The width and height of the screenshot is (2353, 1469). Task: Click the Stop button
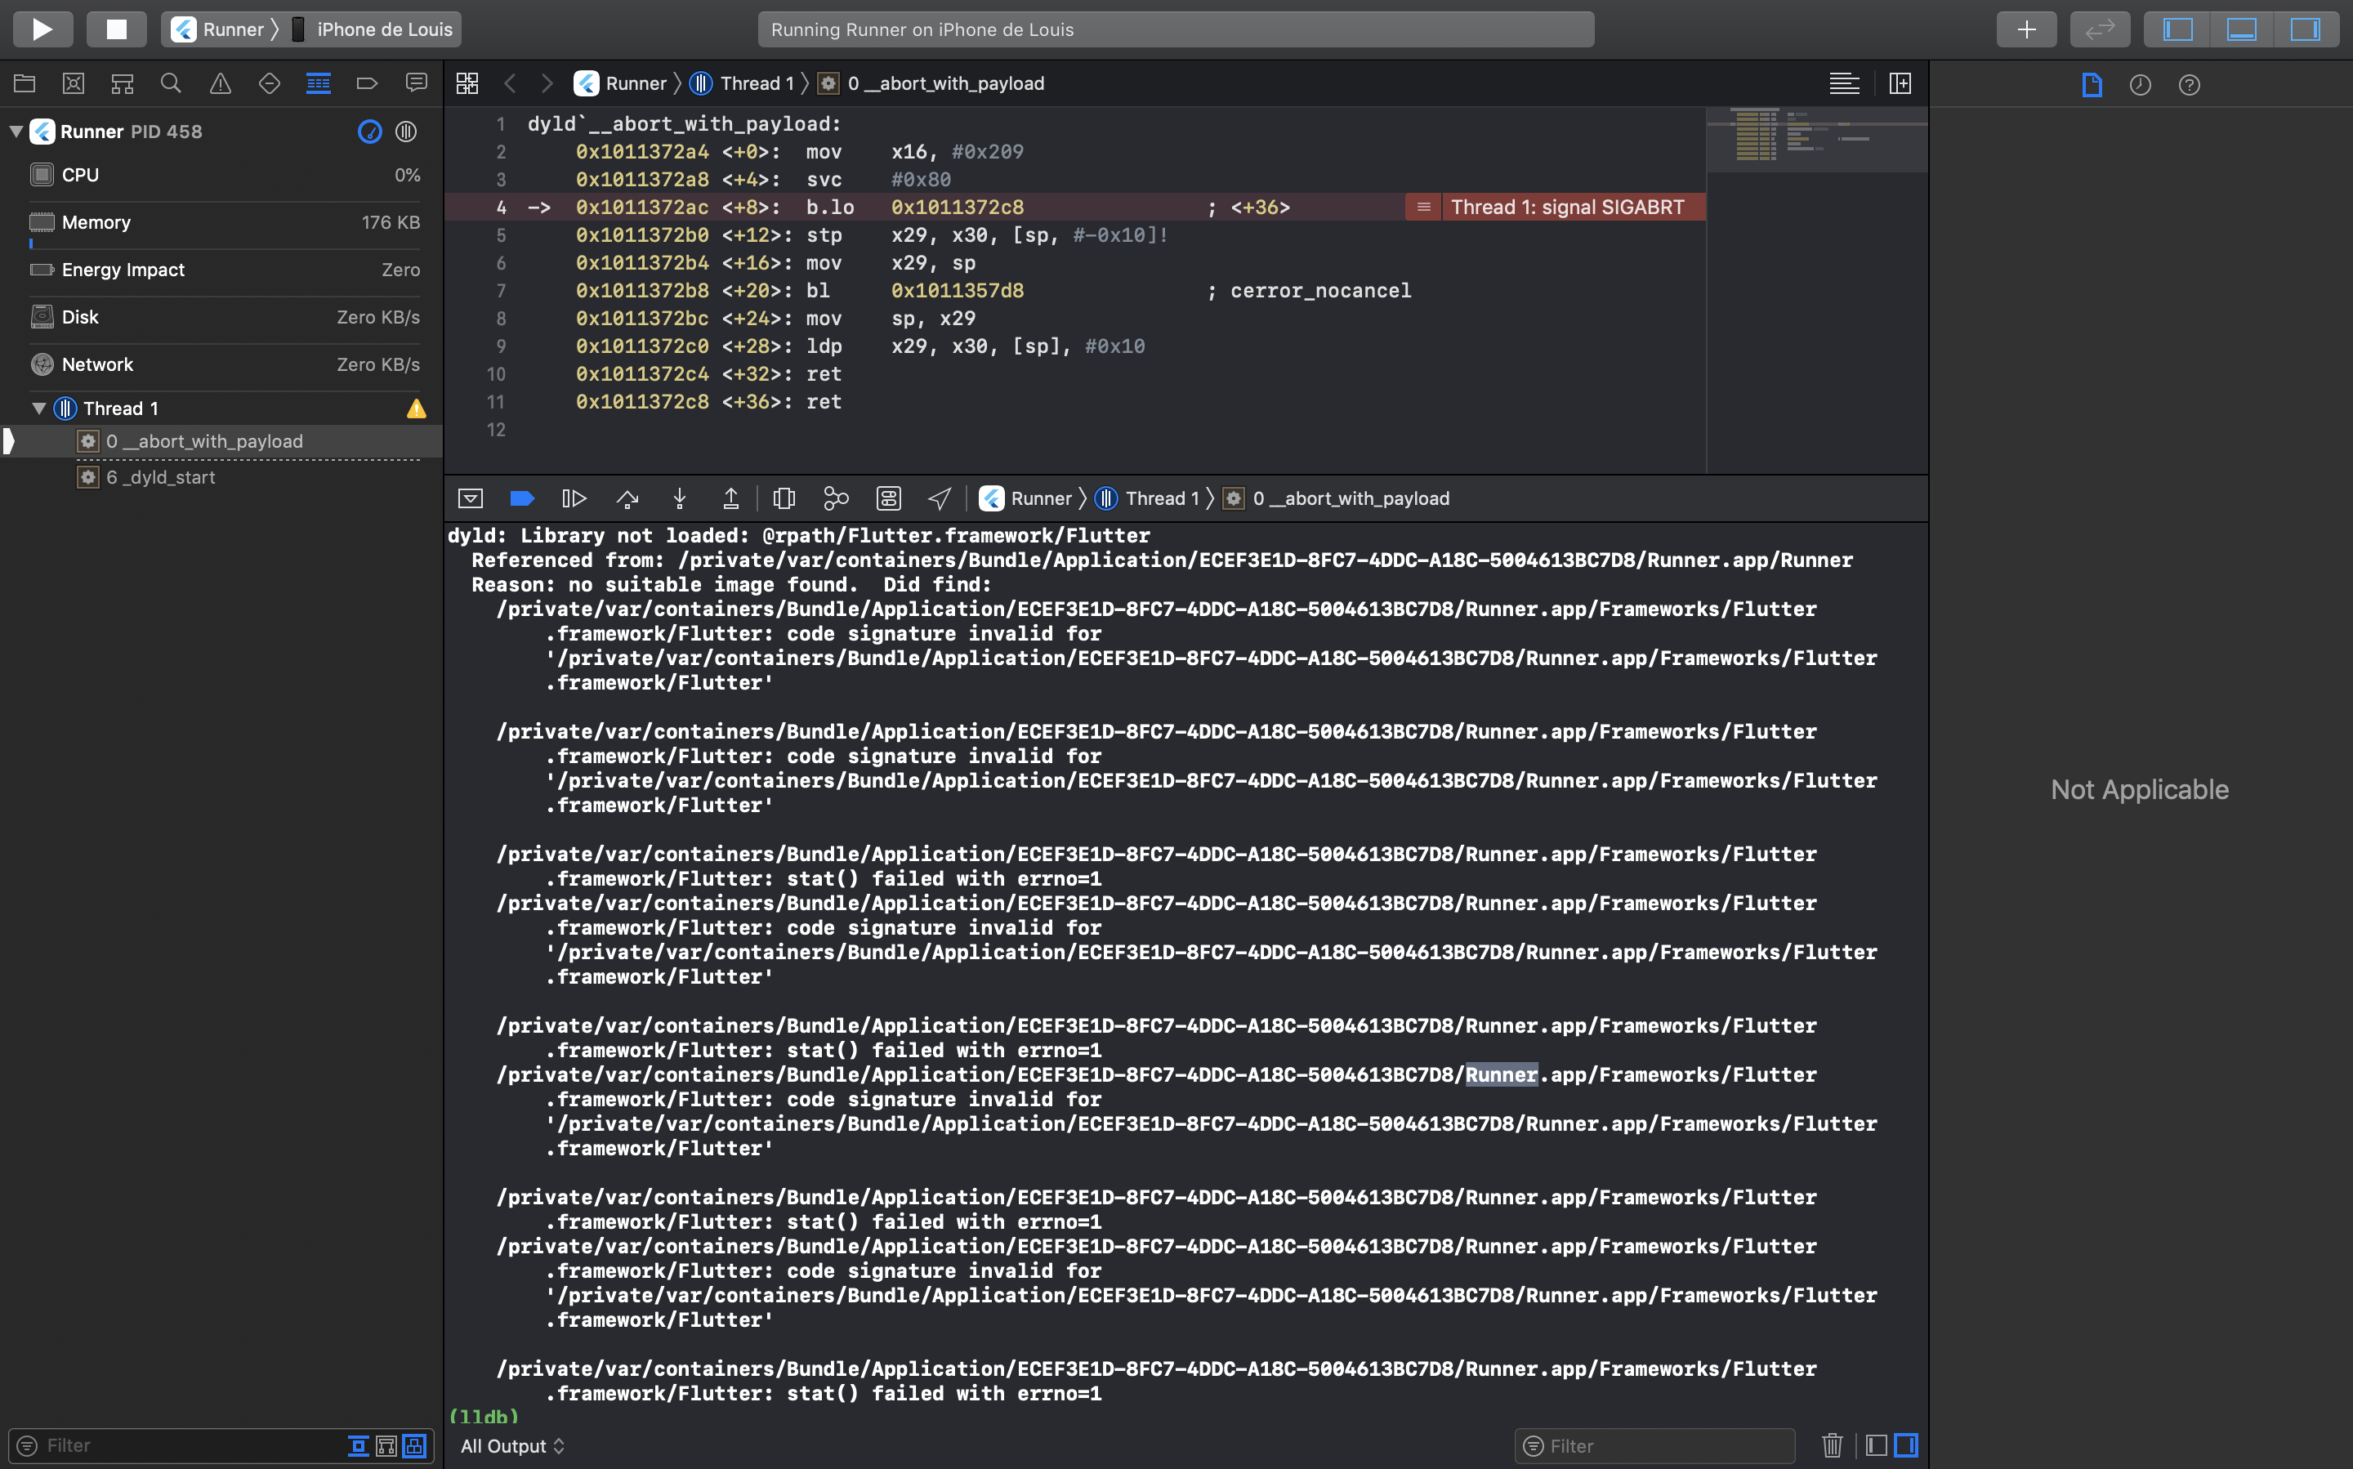pyautogui.click(x=117, y=29)
